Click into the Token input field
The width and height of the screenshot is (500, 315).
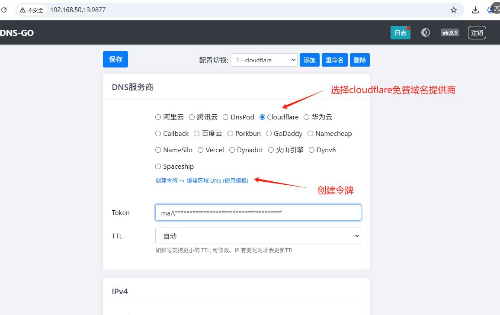pyautogui.click(x=258, y=212)
